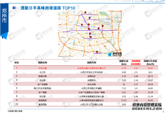This screenshot has height=113, width=165.
Task: Select map marker 4 above 农业路 route
Action: click(x=90, y=18)
